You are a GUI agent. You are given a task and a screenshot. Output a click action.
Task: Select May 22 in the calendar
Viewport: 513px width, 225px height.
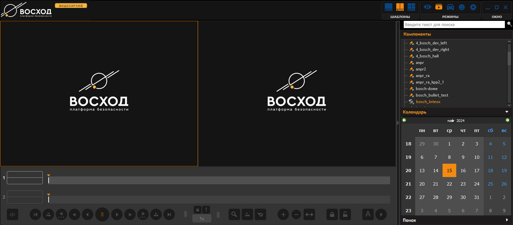click(449, 184)
